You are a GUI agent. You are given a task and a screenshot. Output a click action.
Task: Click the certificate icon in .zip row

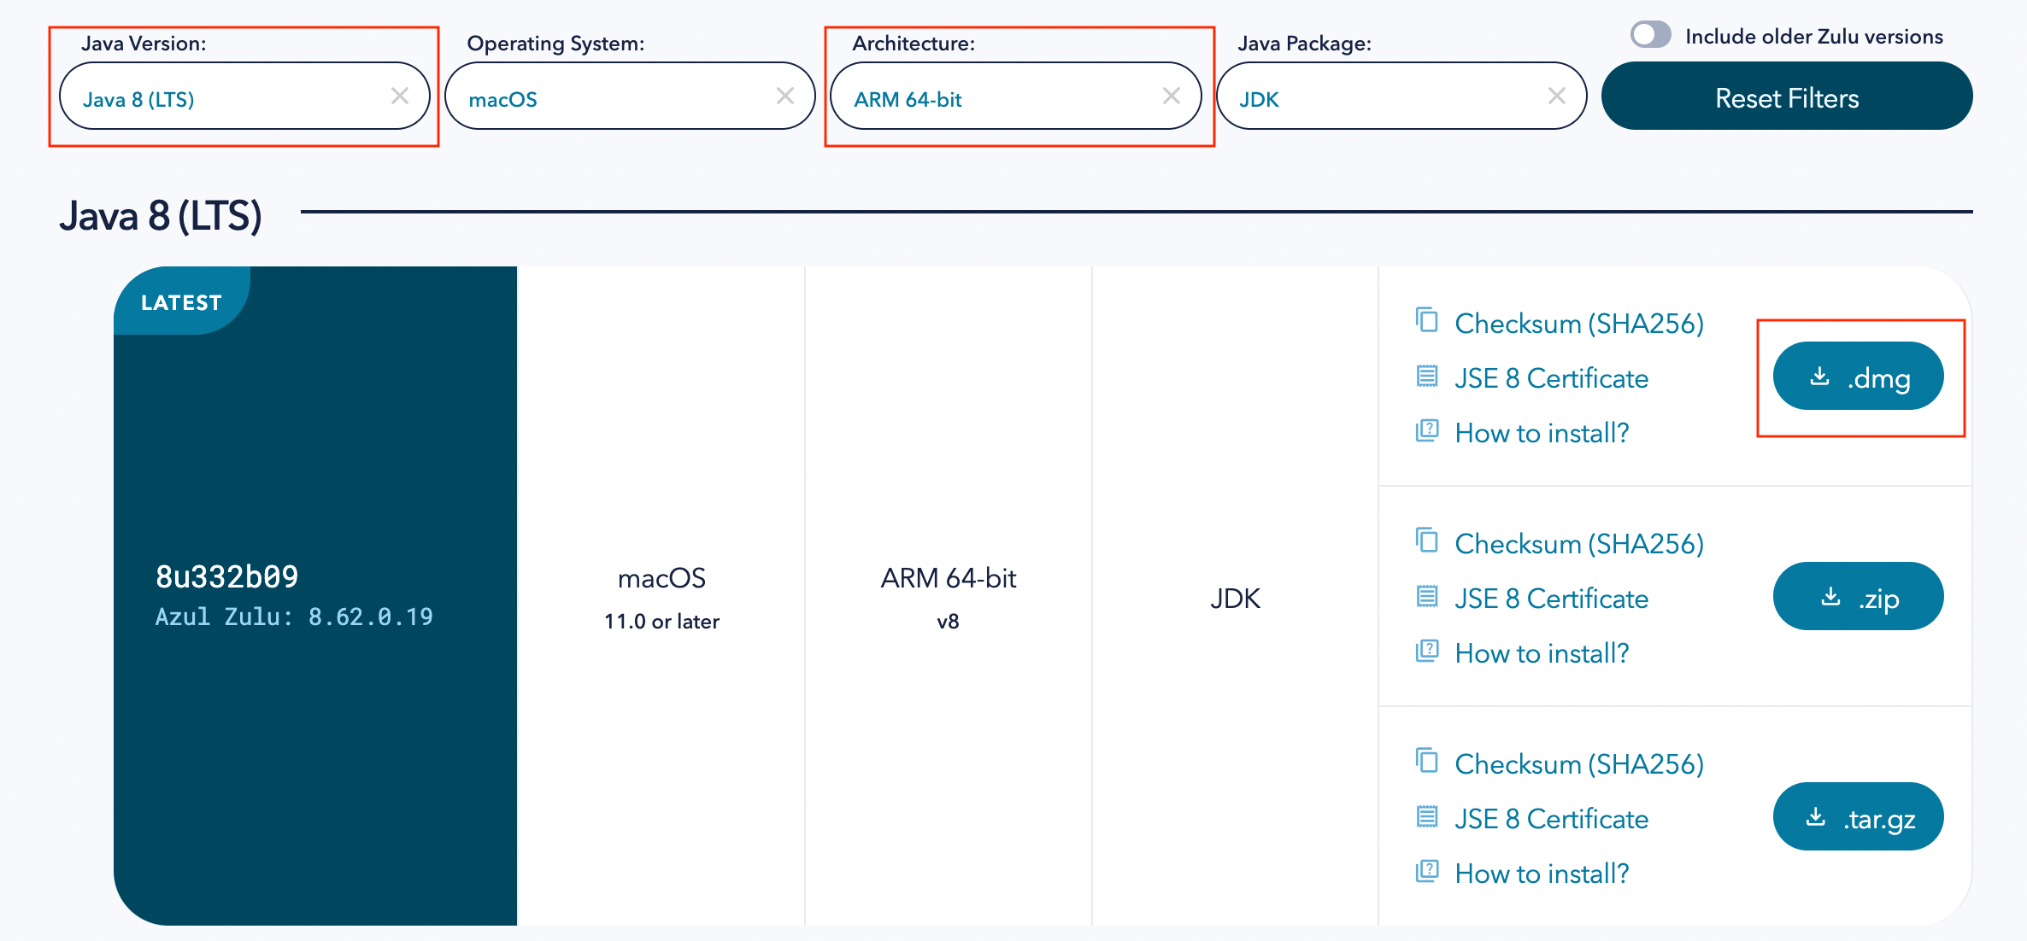pyautogui.click(x=1427, y=596)
